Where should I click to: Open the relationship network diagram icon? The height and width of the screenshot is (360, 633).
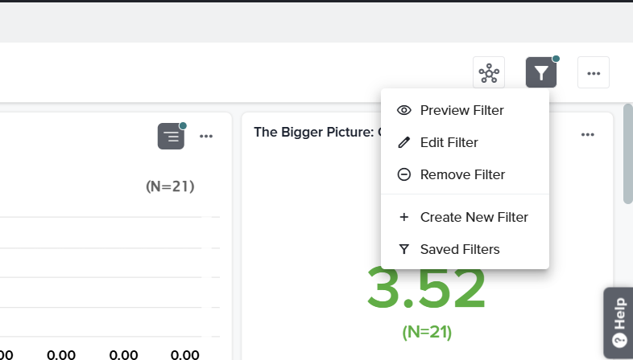[x=489, y=73]
